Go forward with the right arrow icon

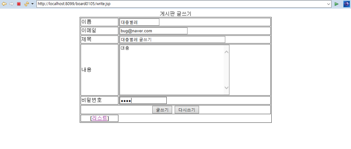pos(12,4)
